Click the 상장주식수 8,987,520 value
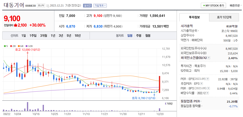Image resolution: width=243 pixels, height=117 pixels. click(x=232, y=36)
